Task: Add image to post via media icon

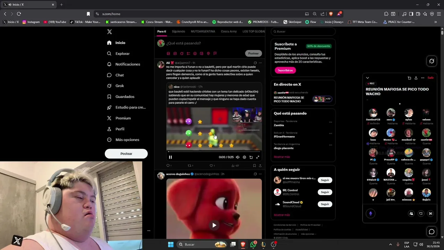Action: 168,53
